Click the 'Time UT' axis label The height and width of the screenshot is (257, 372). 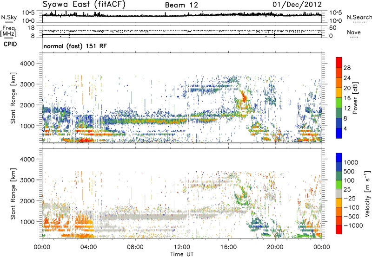click(182, 254)
